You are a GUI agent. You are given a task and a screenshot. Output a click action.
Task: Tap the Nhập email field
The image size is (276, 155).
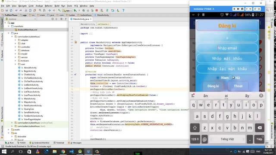(x=227, y=48)
